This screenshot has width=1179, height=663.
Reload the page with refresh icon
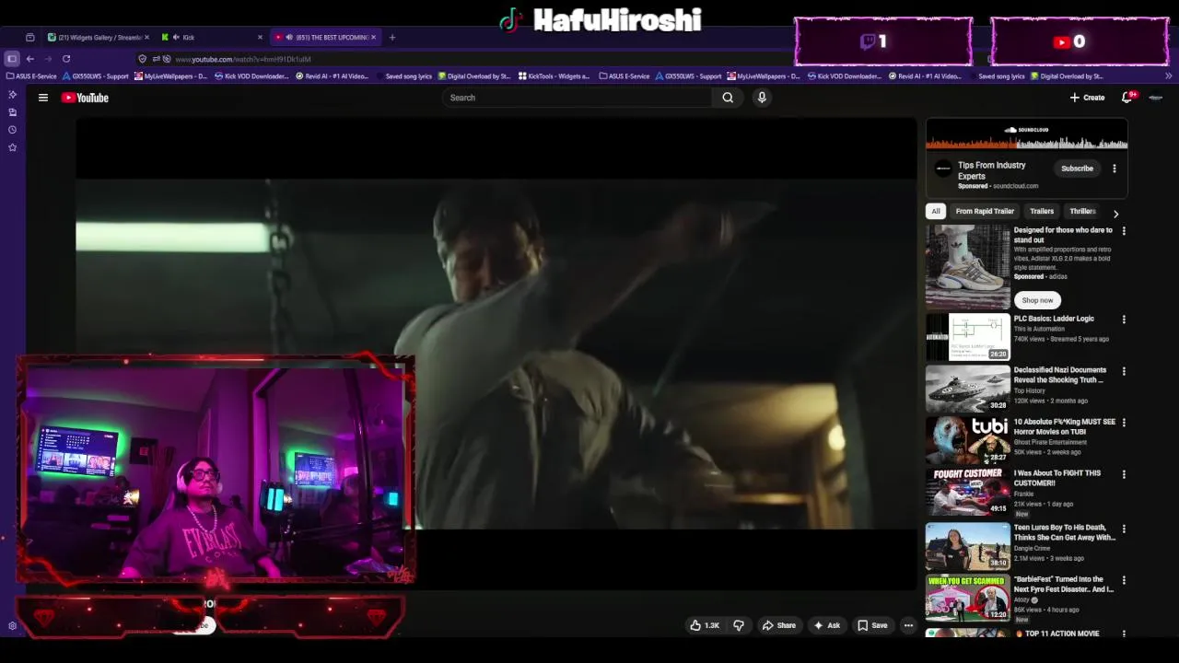66,59
